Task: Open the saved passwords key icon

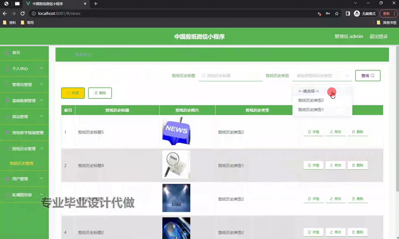Action: click(328, 13)
